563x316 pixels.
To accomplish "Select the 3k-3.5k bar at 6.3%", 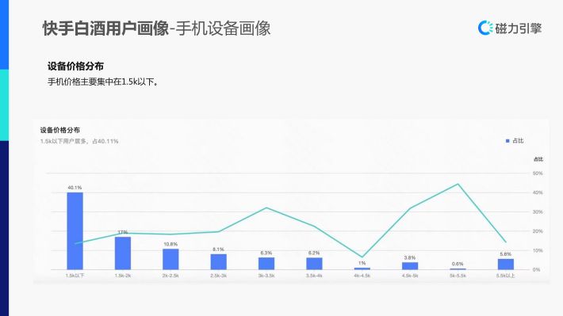I will point(266,263).
